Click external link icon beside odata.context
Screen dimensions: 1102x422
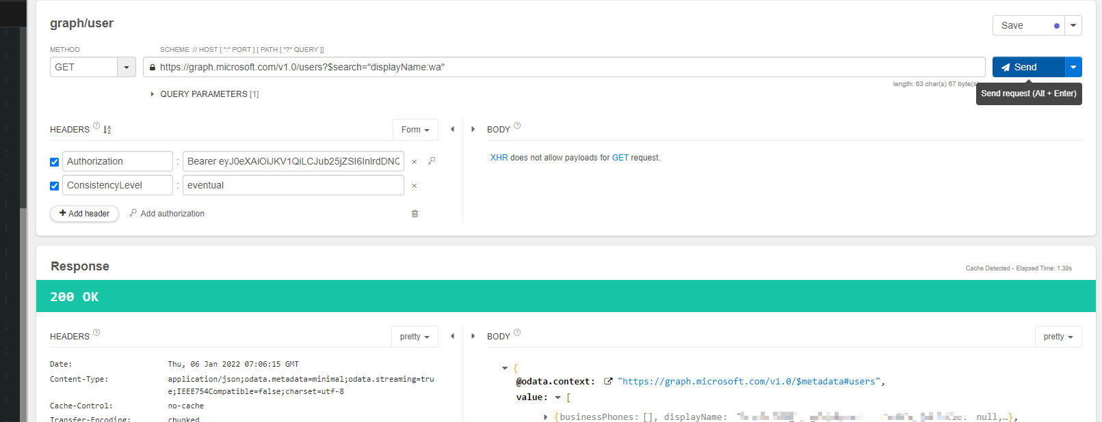[608, 382]
